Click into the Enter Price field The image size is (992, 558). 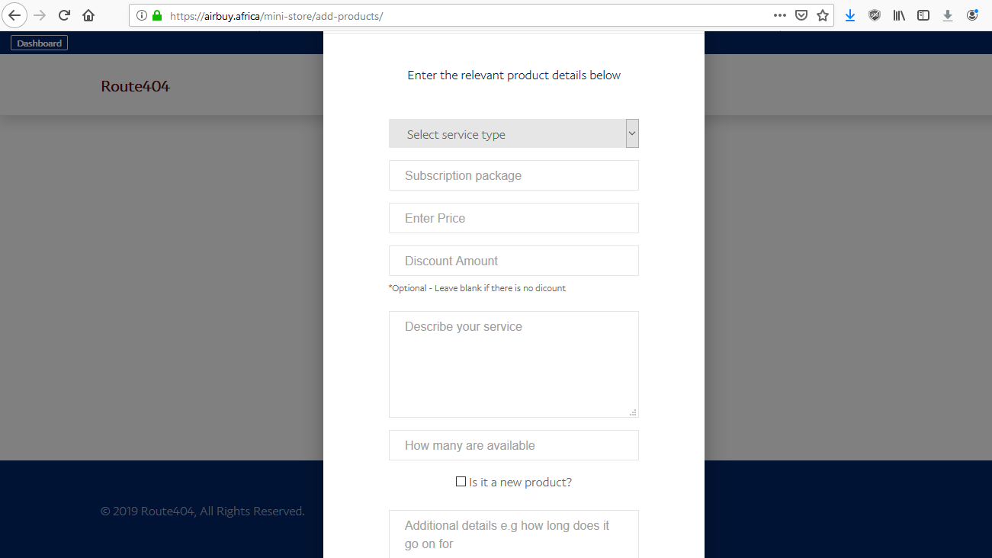513,218
